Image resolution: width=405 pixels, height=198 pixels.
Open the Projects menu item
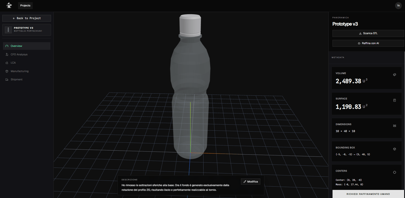(x=25, y=6)
